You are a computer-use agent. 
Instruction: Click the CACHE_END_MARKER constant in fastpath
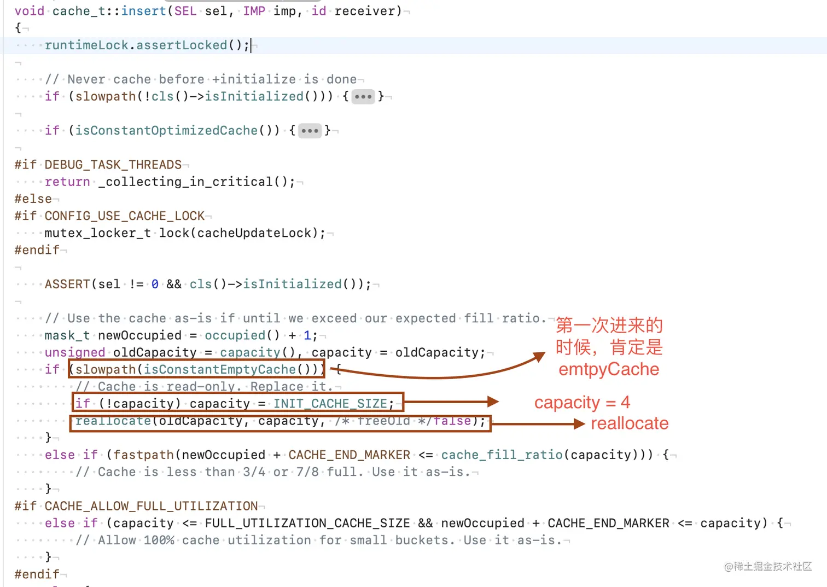[x=349, y=455]
